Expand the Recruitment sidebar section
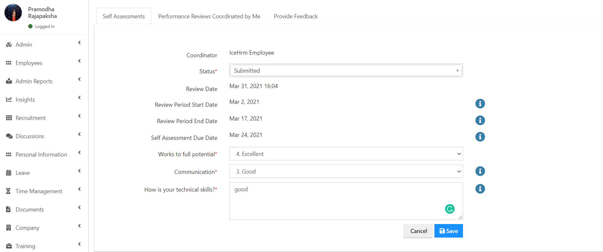This screenshot has width=603, height=252. pyautogui.click(x=79, y=116)
